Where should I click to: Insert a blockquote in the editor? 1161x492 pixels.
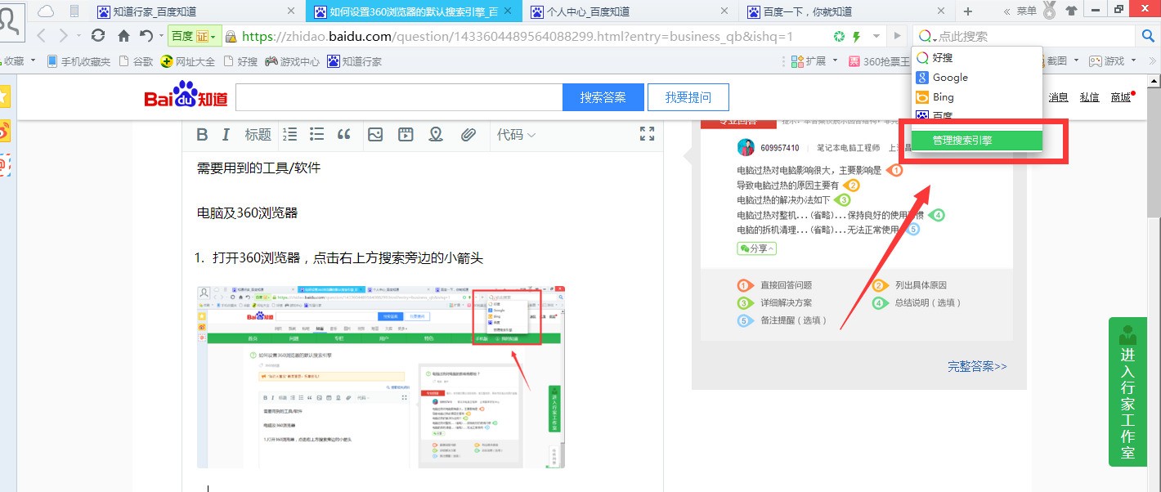344,135
